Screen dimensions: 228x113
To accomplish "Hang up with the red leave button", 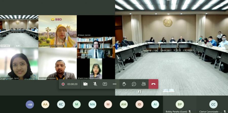I will [x=153, y=84].
